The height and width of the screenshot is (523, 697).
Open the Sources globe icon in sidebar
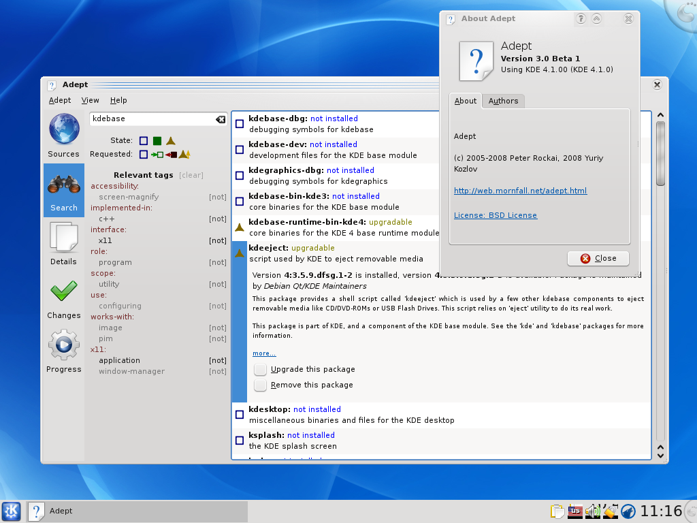click(x=64, y=129)
